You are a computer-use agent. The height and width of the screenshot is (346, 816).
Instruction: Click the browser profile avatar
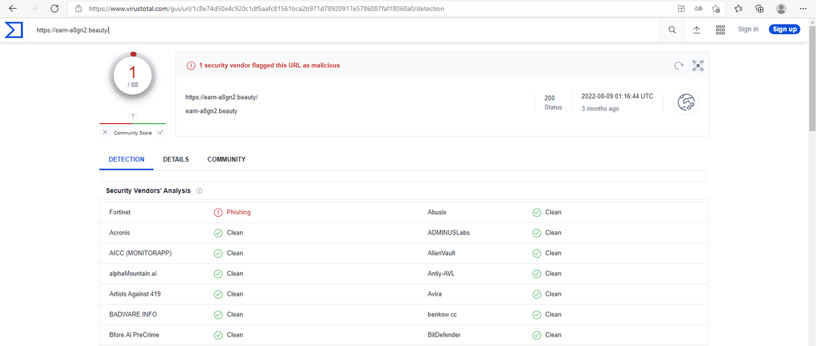click(x=781, y=8)
